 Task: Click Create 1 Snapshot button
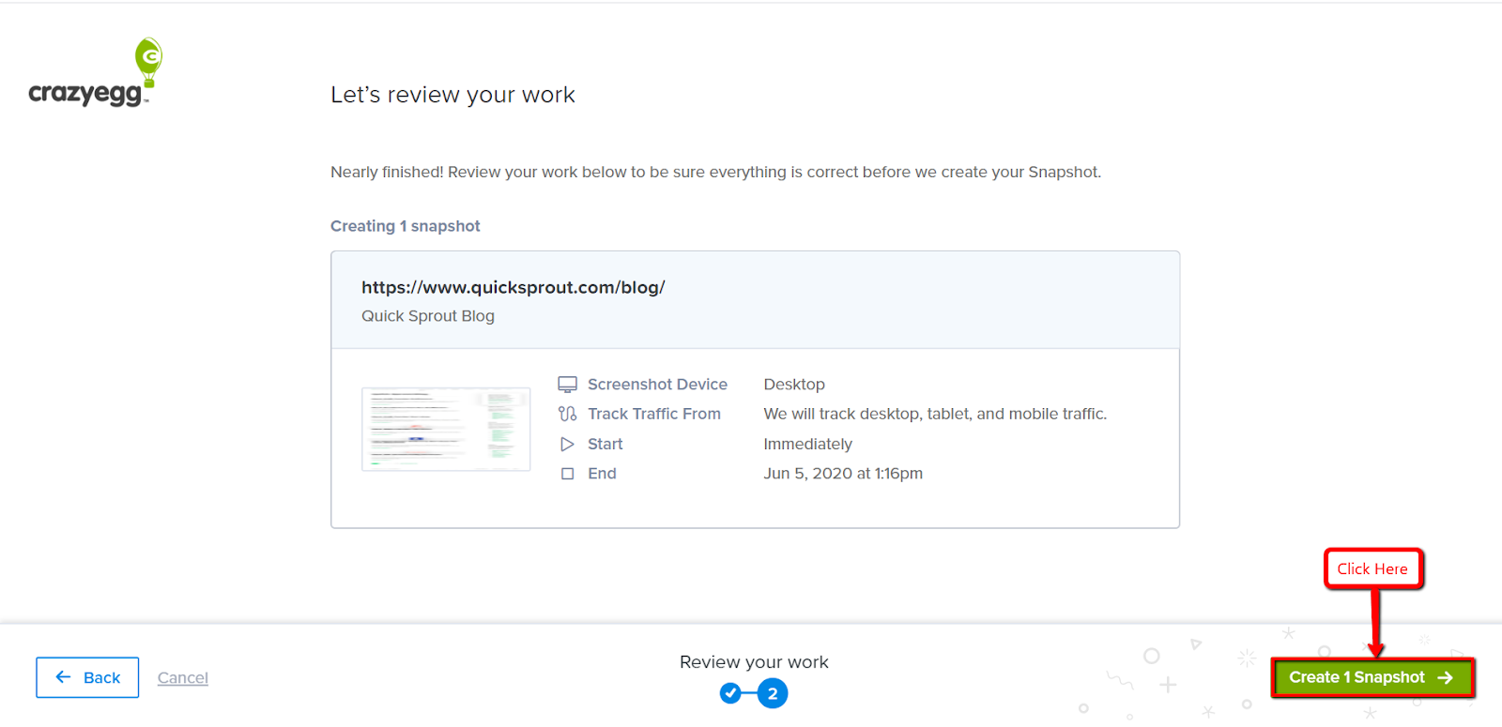[x=1372, y=677]
